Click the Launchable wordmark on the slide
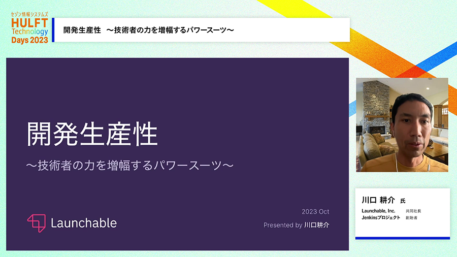 (84, 223)
